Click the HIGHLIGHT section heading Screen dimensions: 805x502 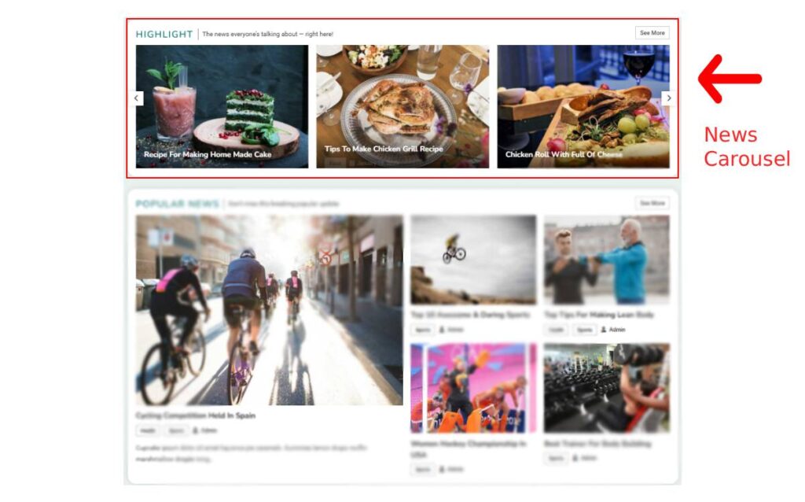click(x=164, y=34)
